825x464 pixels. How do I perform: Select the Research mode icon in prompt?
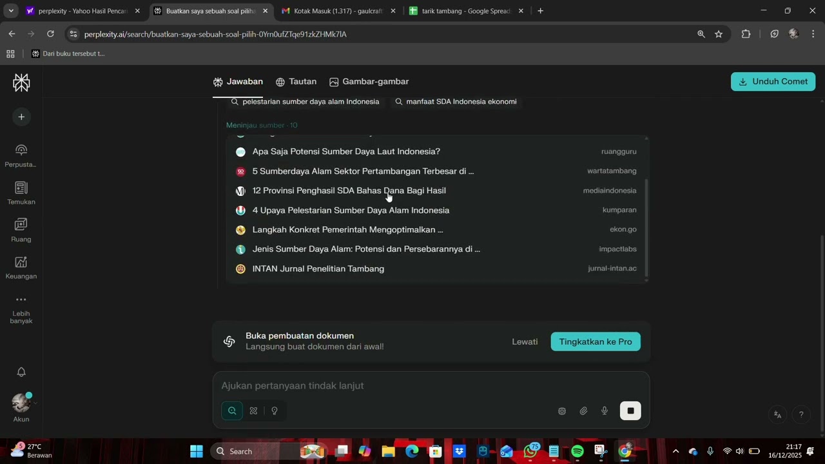(x=253, y=411)
